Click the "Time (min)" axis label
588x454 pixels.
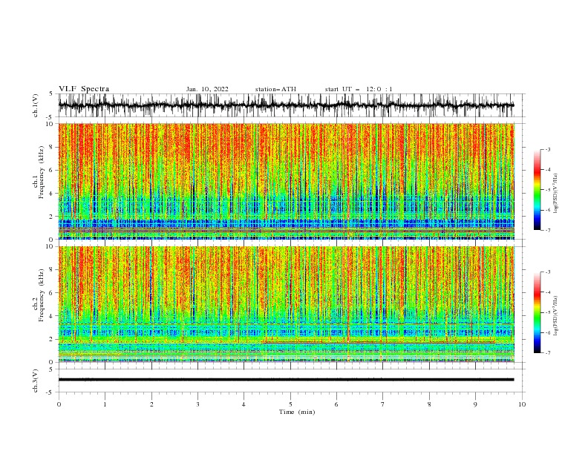297,412
